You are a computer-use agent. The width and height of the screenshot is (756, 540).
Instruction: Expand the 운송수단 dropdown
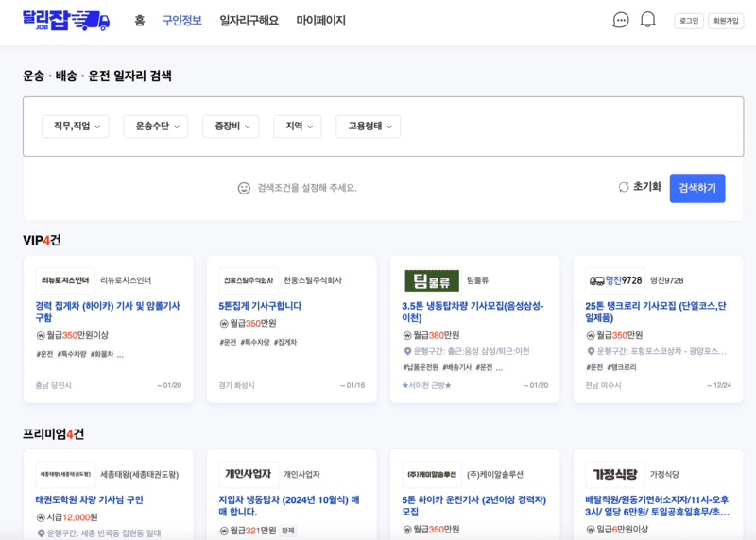[x=156, y=127]
